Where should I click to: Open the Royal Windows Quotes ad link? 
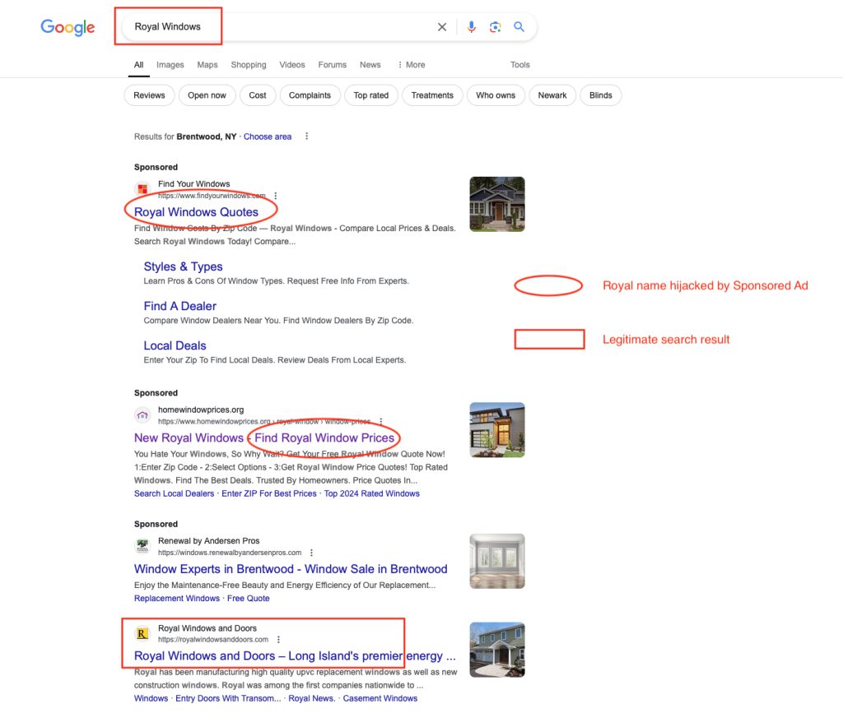(196, 212)
